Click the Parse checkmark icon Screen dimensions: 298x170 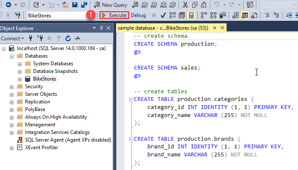(163, 15)
